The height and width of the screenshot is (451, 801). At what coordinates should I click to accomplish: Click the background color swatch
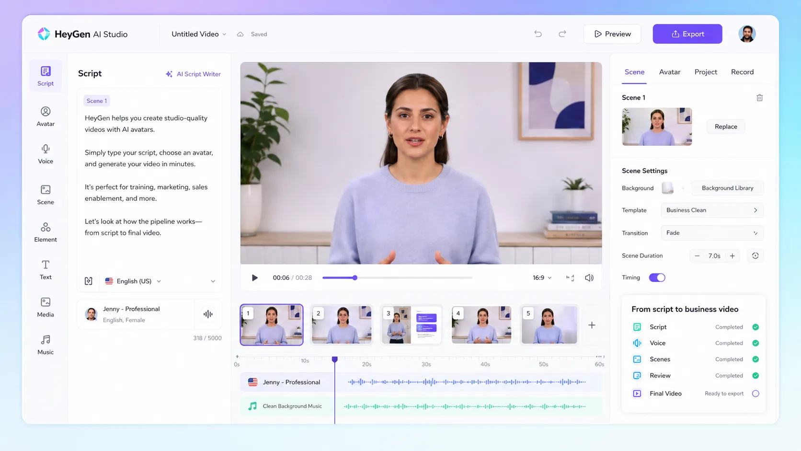pyautogui.click(x=667, y=188)
